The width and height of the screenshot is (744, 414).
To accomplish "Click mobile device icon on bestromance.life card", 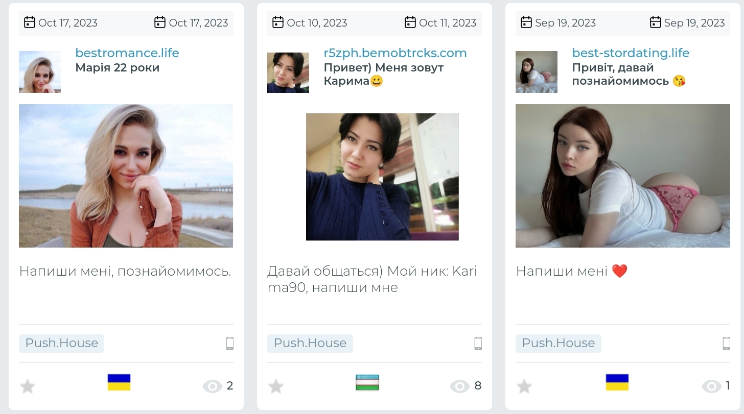I will coord(230,344).
